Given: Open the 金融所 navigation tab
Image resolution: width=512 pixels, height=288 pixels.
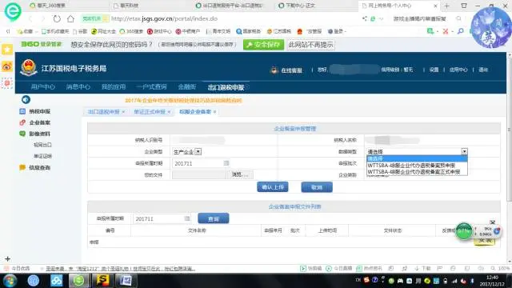Looking at the screenshot, I should tap(186, 87).
